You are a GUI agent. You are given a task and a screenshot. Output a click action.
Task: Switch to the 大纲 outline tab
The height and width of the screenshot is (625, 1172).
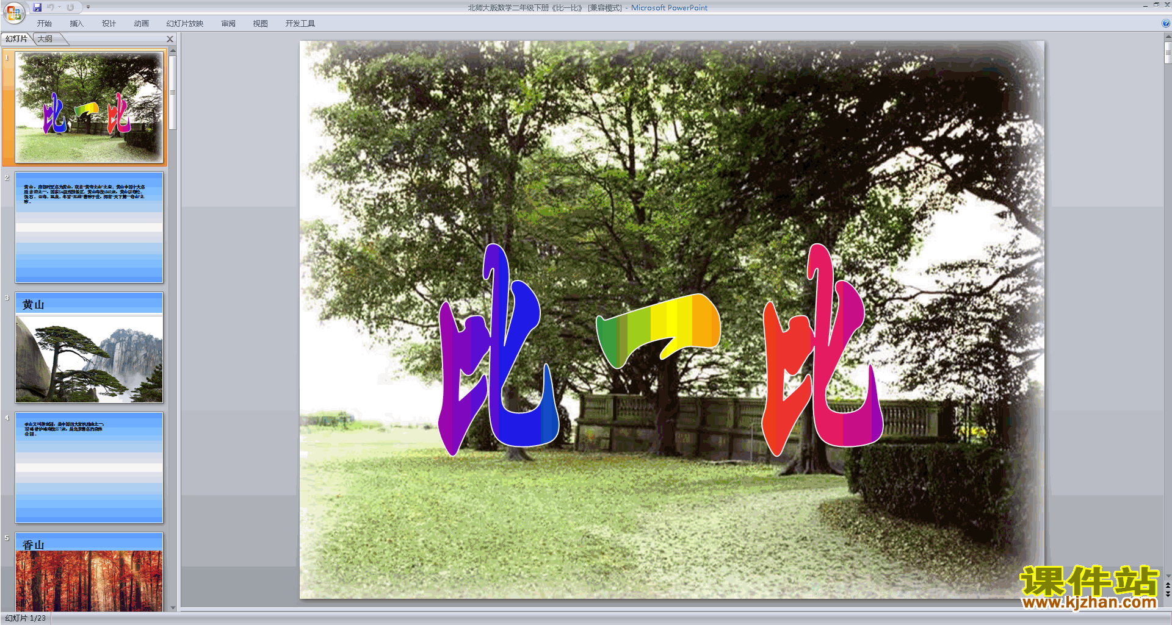[45, 39]
